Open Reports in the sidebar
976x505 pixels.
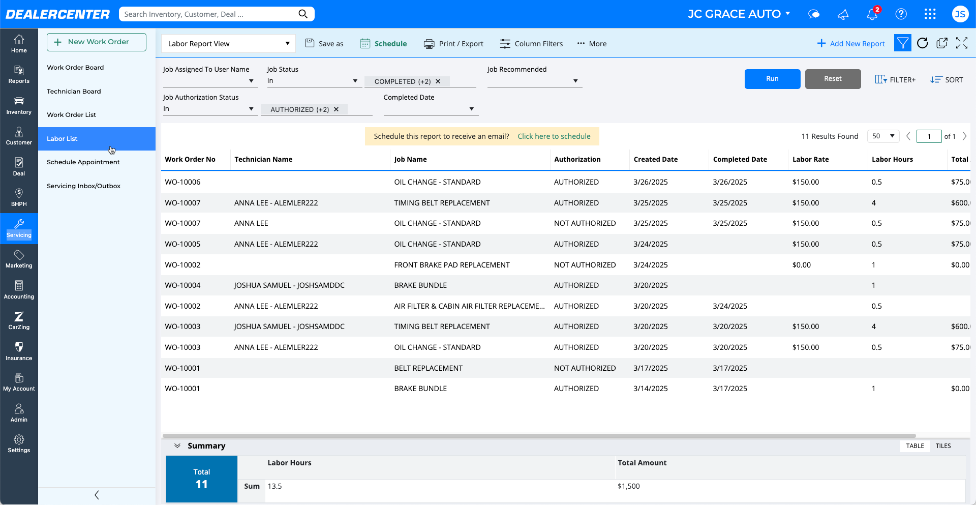[19, 75]
